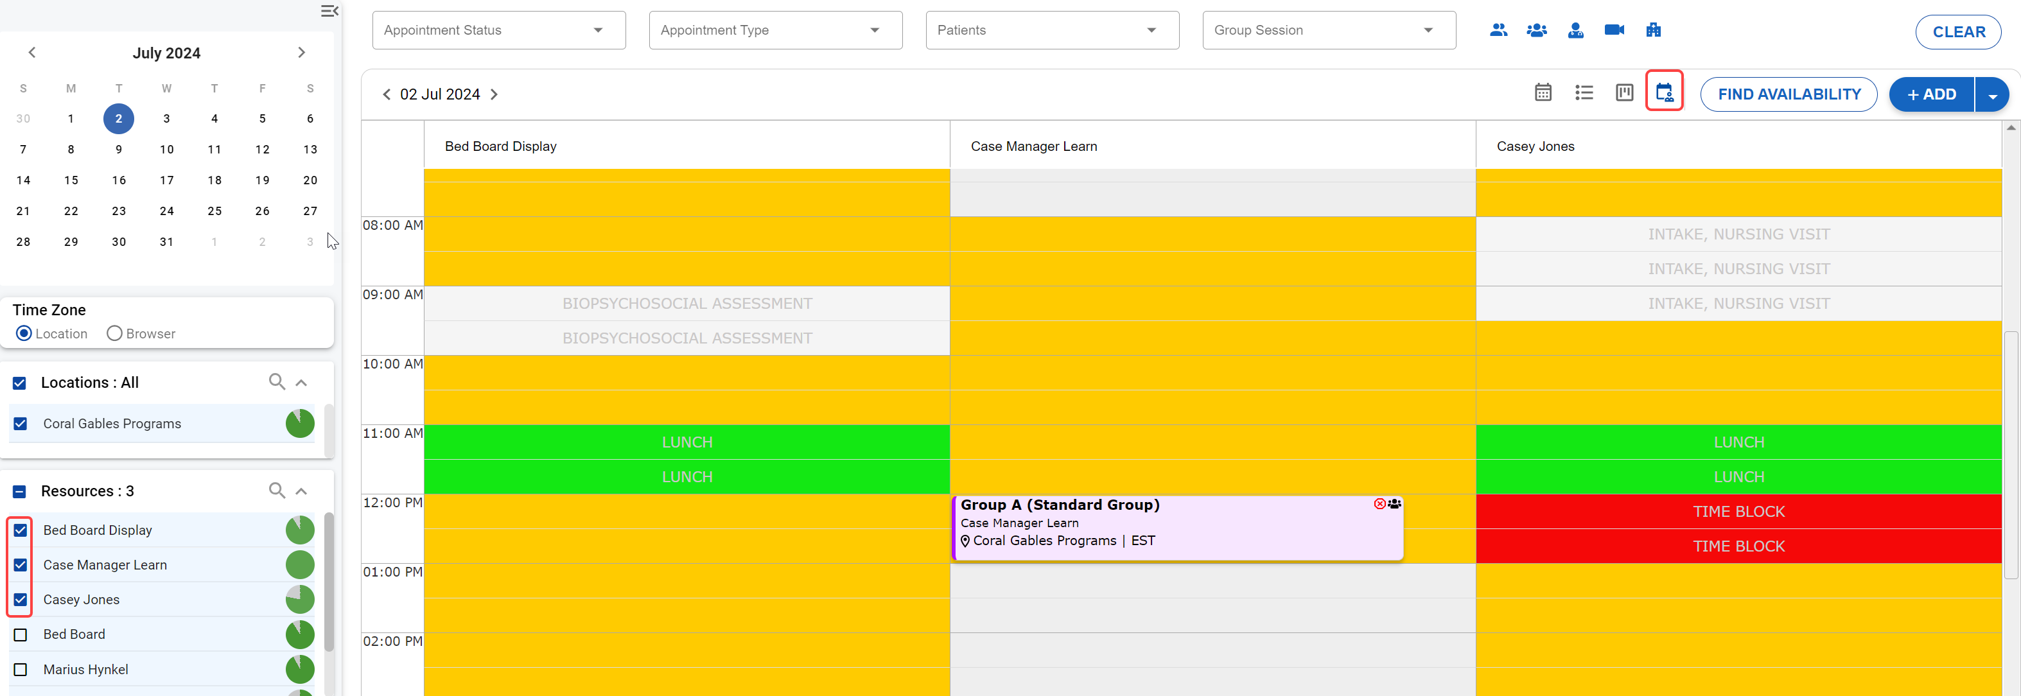Search resources with the magnifier icon

pos(276,491)
